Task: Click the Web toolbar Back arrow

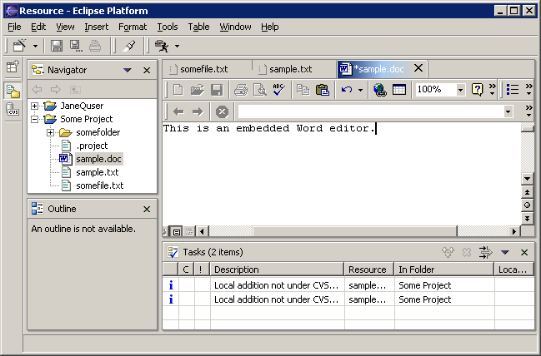Action: [x=178, y=111]
